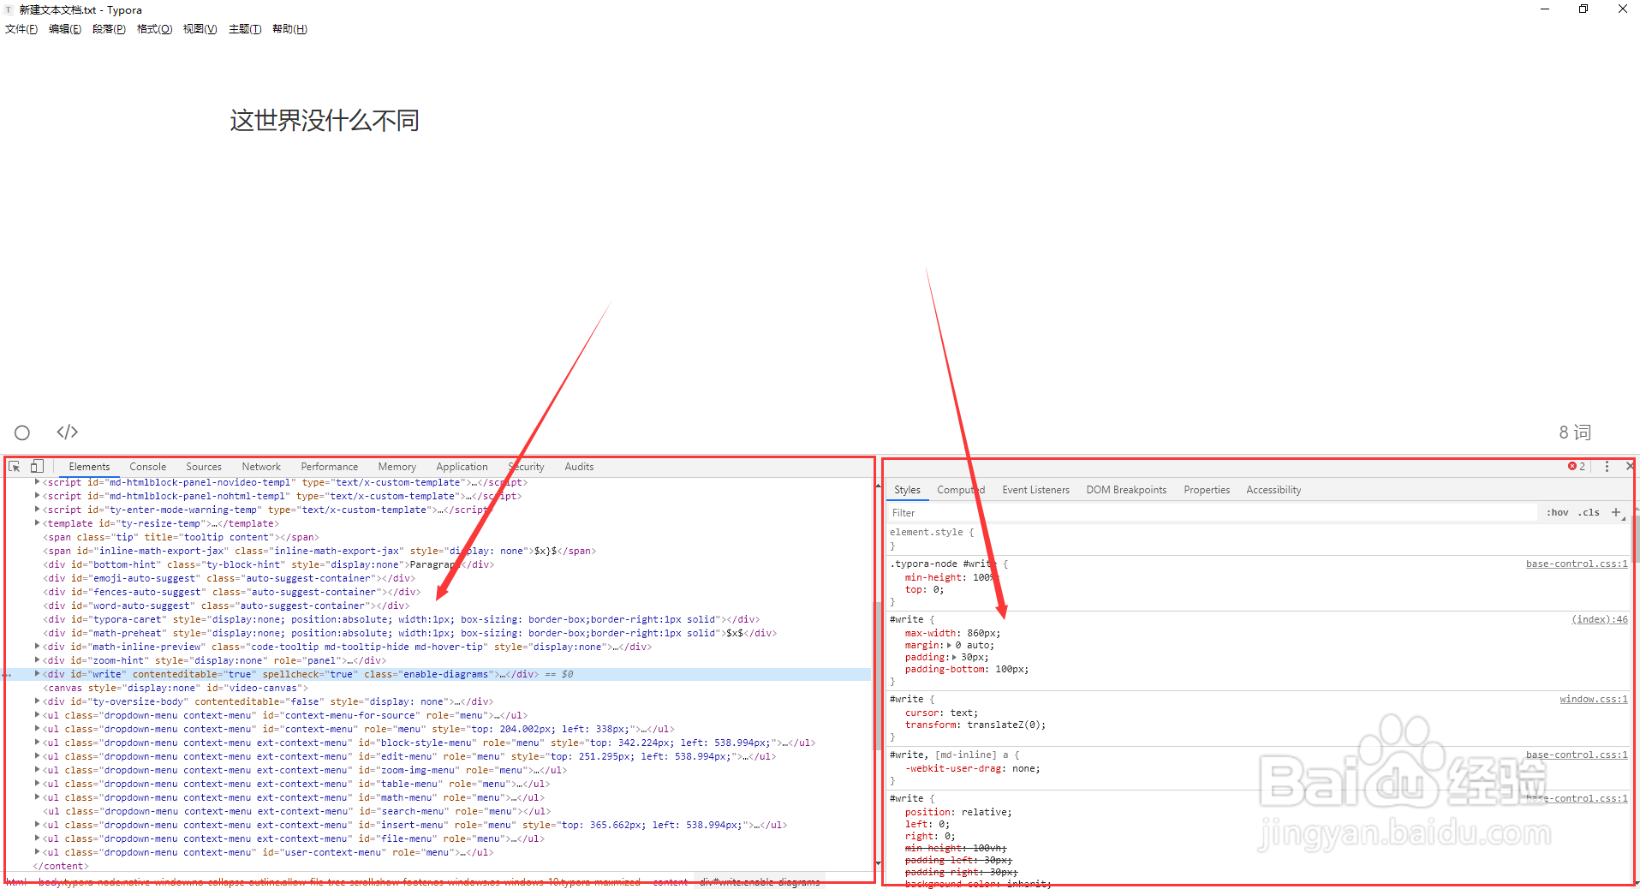The height and width of the screenshot is (889, 1640).
Task: Expand div ty-oversize-body node
Action: (37, 701)
